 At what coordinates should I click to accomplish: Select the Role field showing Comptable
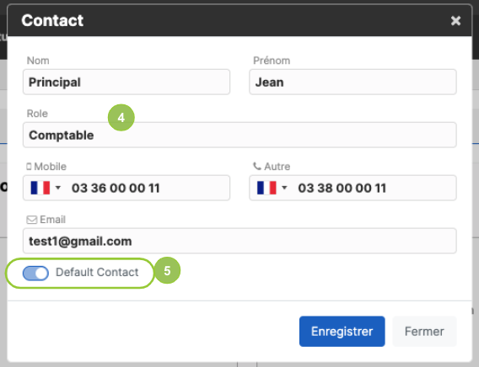239,135
